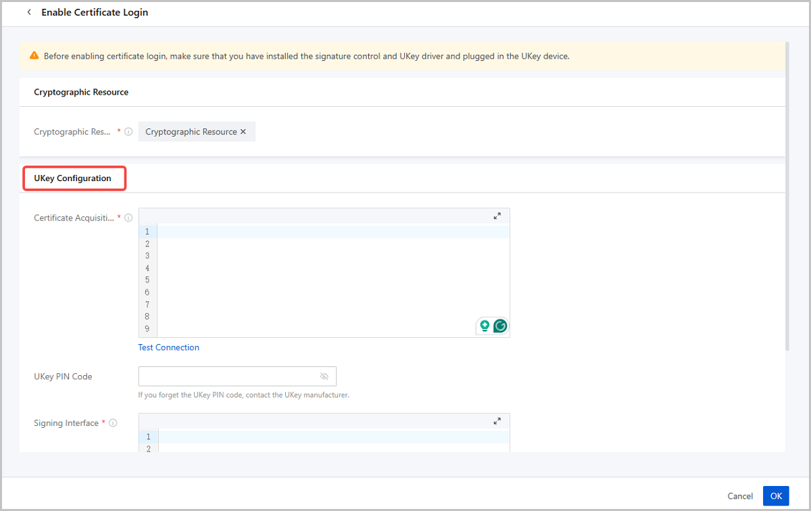Click the warning icon in the banner

(x=34, y=56)
